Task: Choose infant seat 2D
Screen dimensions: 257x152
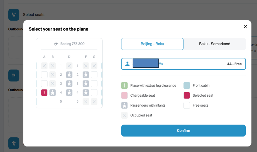Action: point(69,75)
